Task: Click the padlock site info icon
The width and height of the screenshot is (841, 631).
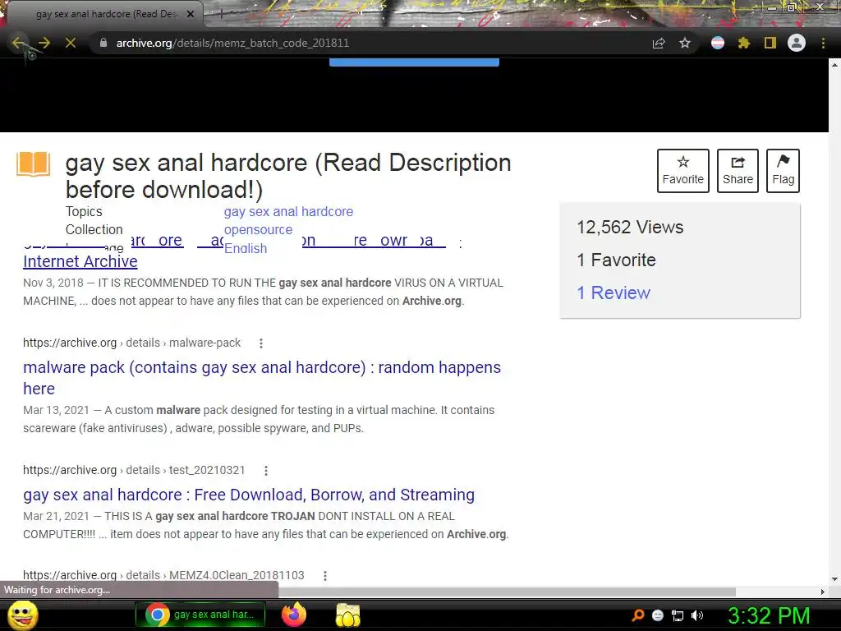Action: pyautogui.click(x=103, y=43)
